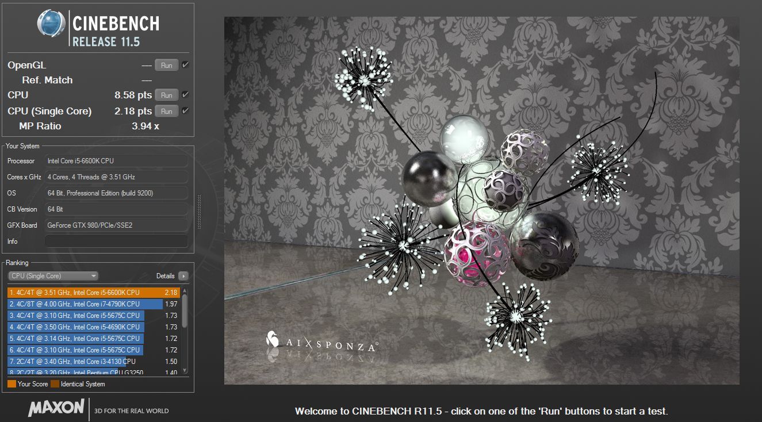Click the CPU score 8.58 pts
Screen dimensions: 762x422
(133, 95)
